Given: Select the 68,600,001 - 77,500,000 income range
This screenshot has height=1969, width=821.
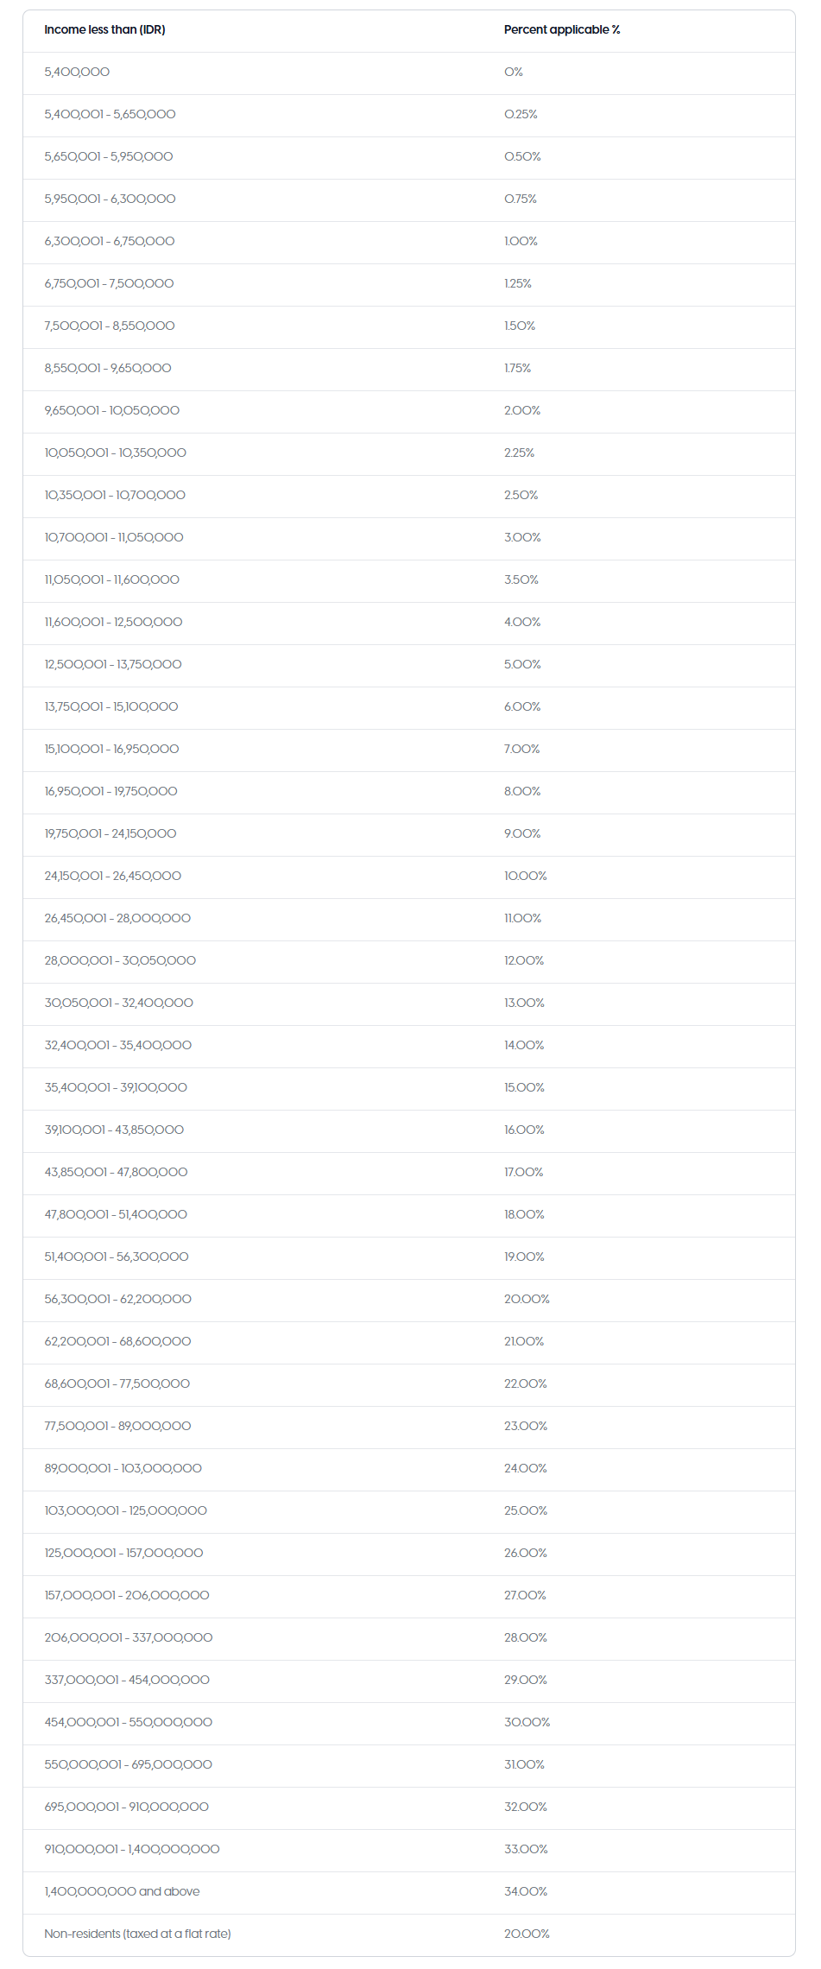Looking at the screenshot, I should pyautogui.click(x=117, y=1383).
